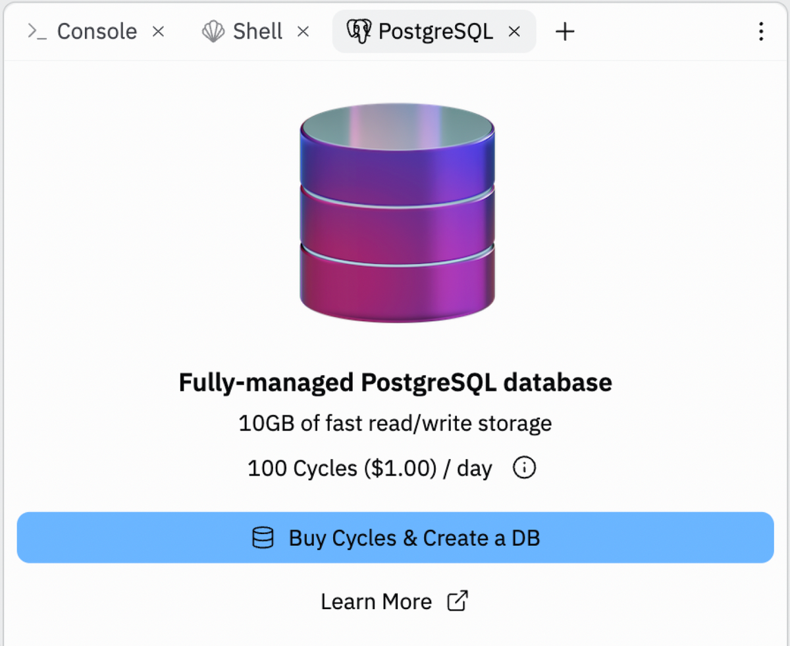The height and width of the screenshot is (646, 790).
Task: View pricing details via the circled-i tooltip
Action: click(523, 468)
